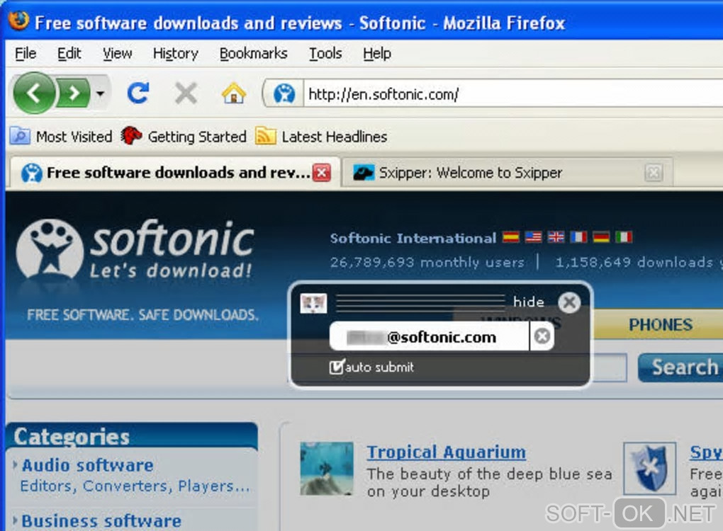723x531 pixels.
Task: Open the Tools menu
Action: [x=325, y=53]
